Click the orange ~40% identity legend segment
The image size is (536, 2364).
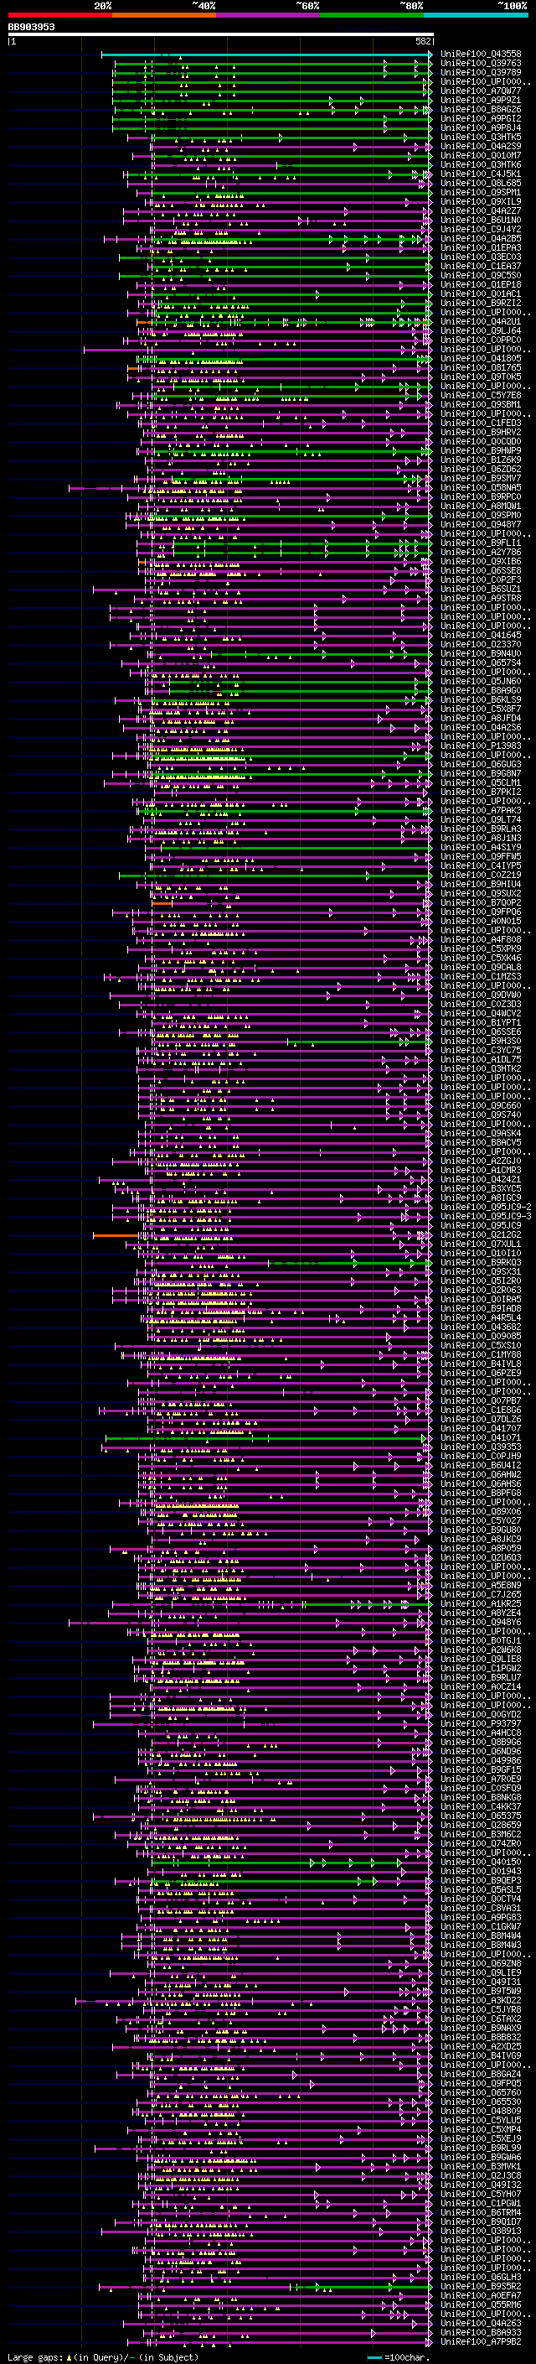pos(164,15)
